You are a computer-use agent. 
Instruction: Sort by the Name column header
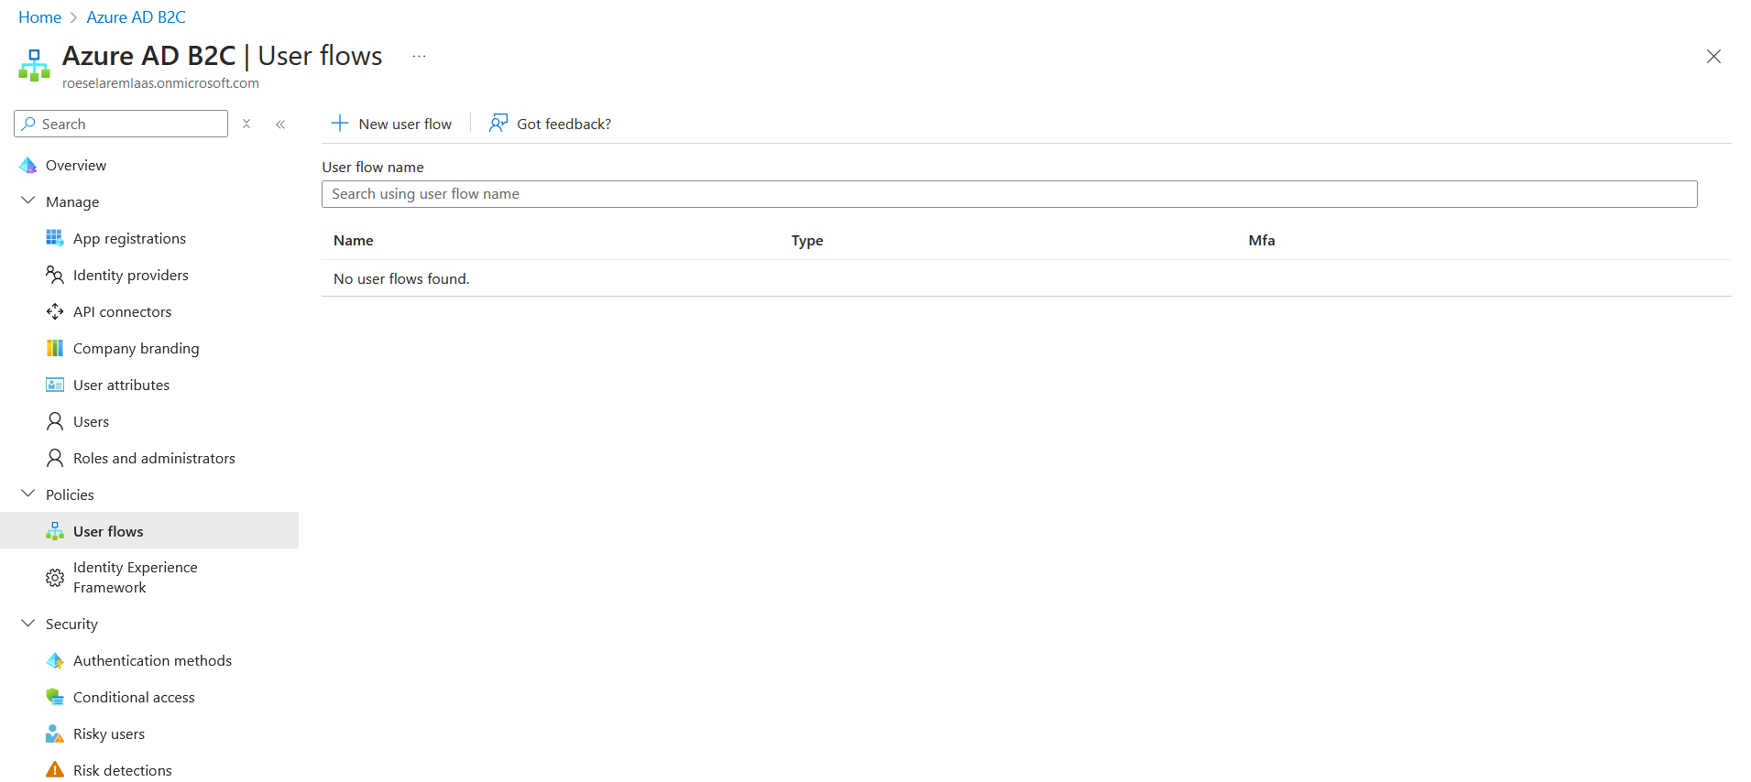(x=353, y=240)
